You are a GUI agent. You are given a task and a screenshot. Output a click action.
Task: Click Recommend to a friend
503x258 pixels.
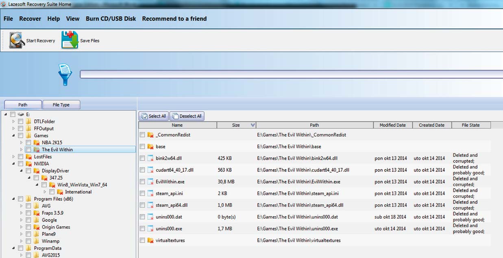pos(174,19)
